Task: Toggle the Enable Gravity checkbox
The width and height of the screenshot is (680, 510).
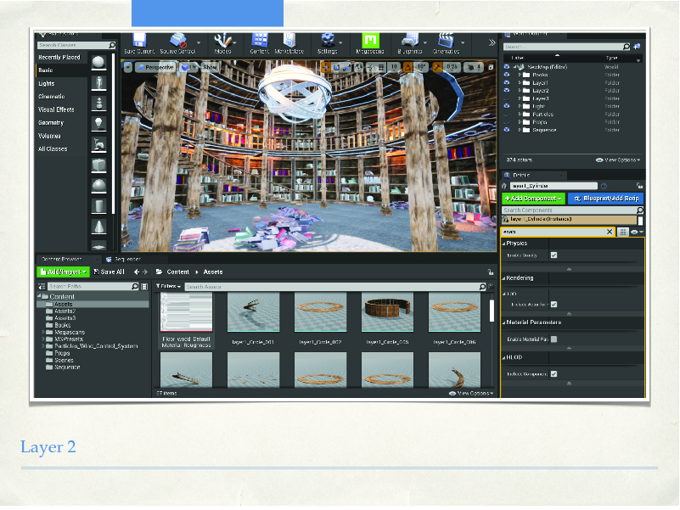Action: point(554,255)
